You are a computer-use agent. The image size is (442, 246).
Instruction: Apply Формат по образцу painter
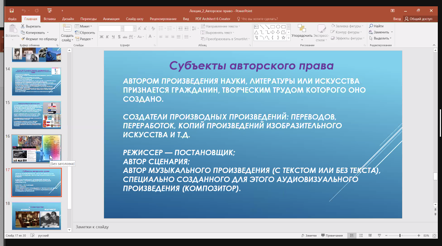coord(39,39)
